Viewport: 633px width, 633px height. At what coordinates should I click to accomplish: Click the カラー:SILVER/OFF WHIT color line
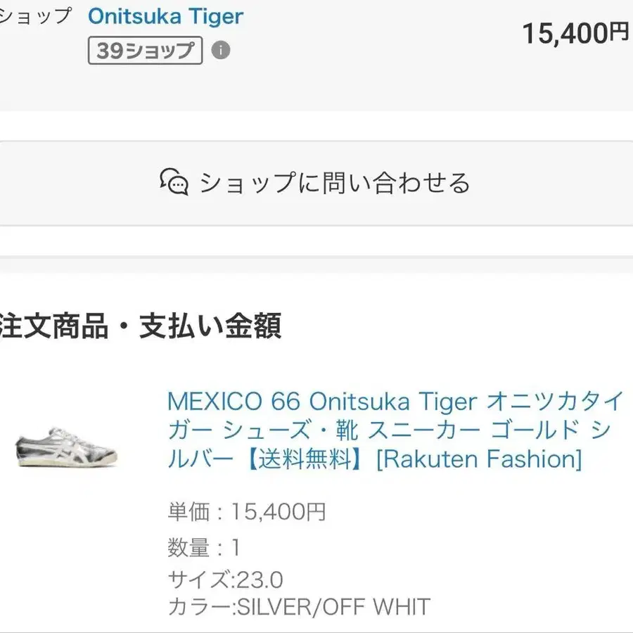pyautogui.click(x=299, y=606)
